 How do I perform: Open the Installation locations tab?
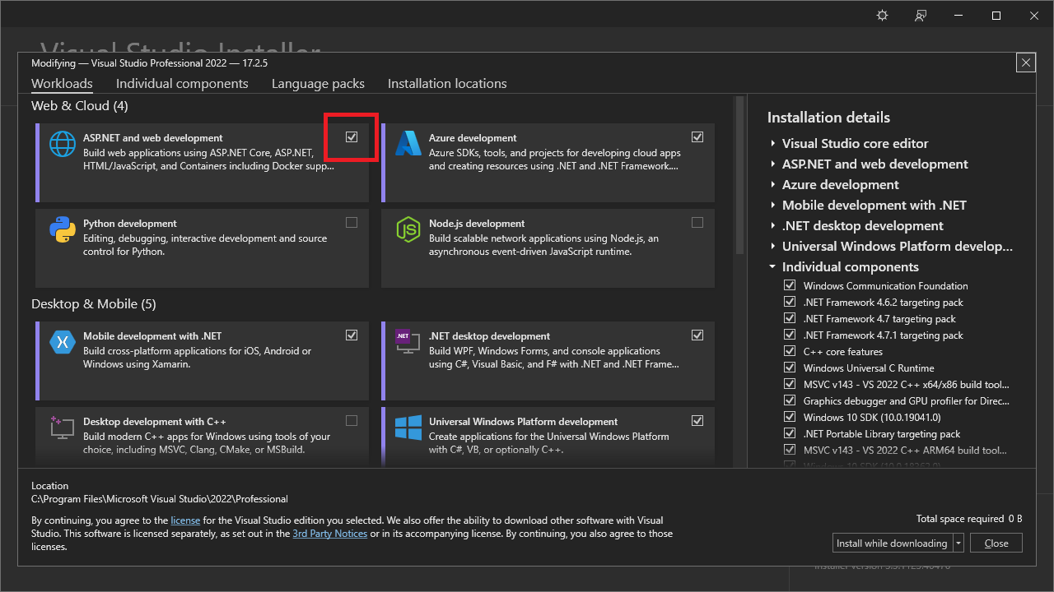point(447,84)
